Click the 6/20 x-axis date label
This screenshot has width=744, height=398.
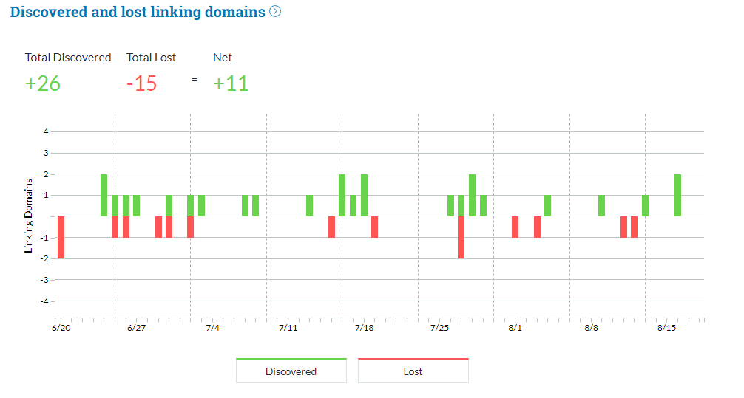click(61, 328)
